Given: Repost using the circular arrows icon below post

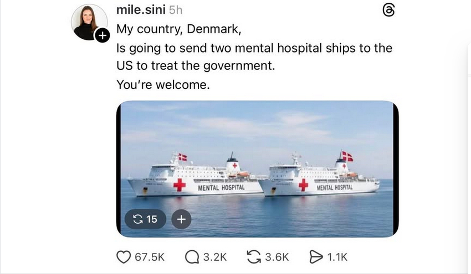Looking at the screenshot, I should pyautogui.click(x=253, y=256).
